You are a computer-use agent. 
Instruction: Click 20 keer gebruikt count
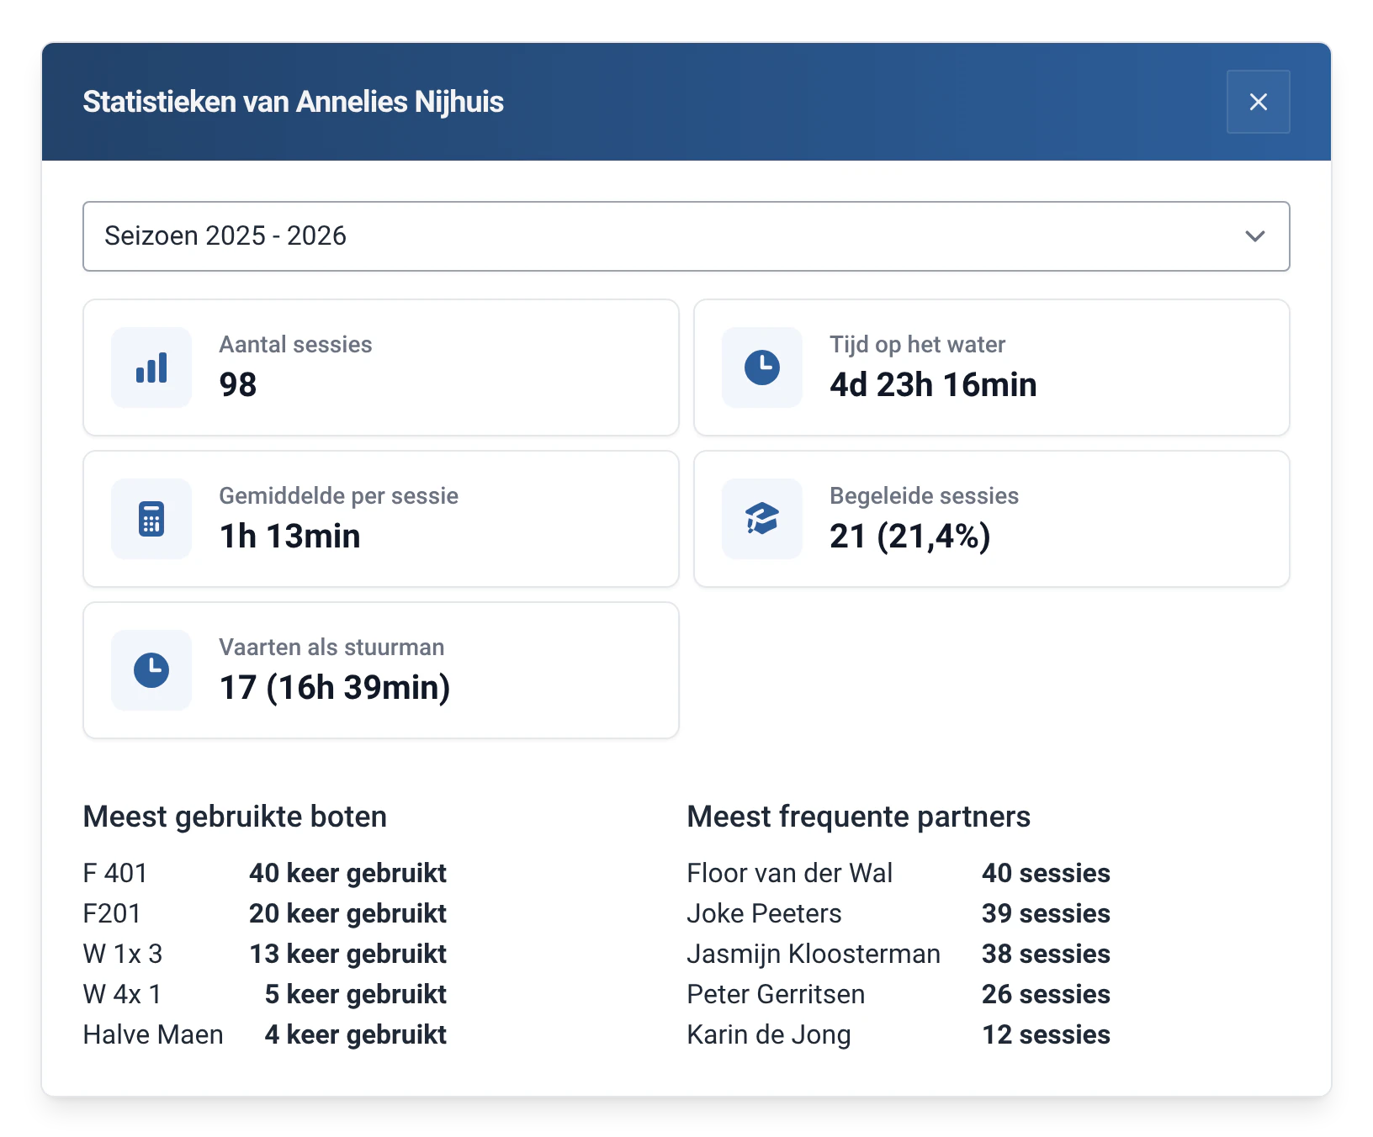tap(347, 913)
